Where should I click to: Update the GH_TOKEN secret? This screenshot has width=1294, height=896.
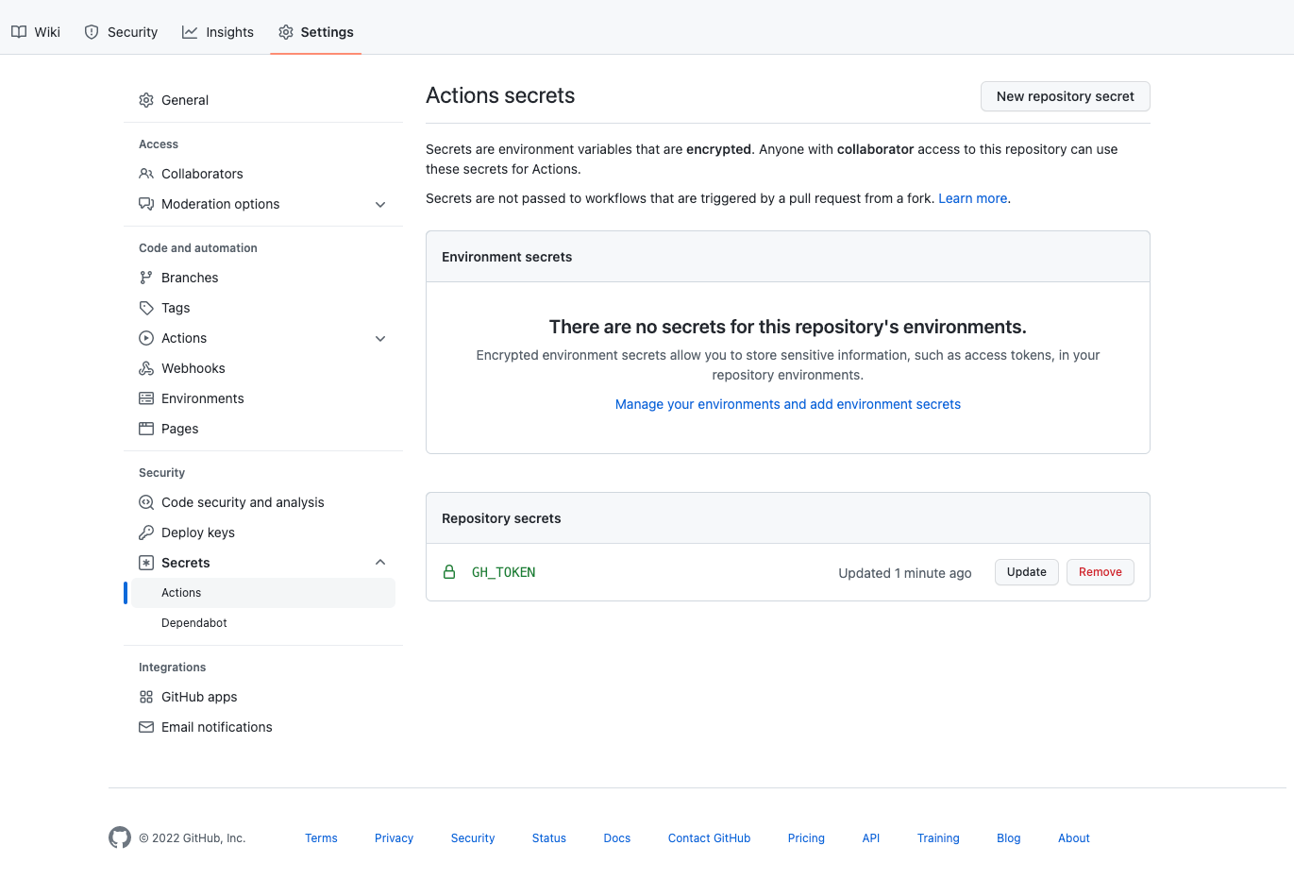(x=1026, y=572)
